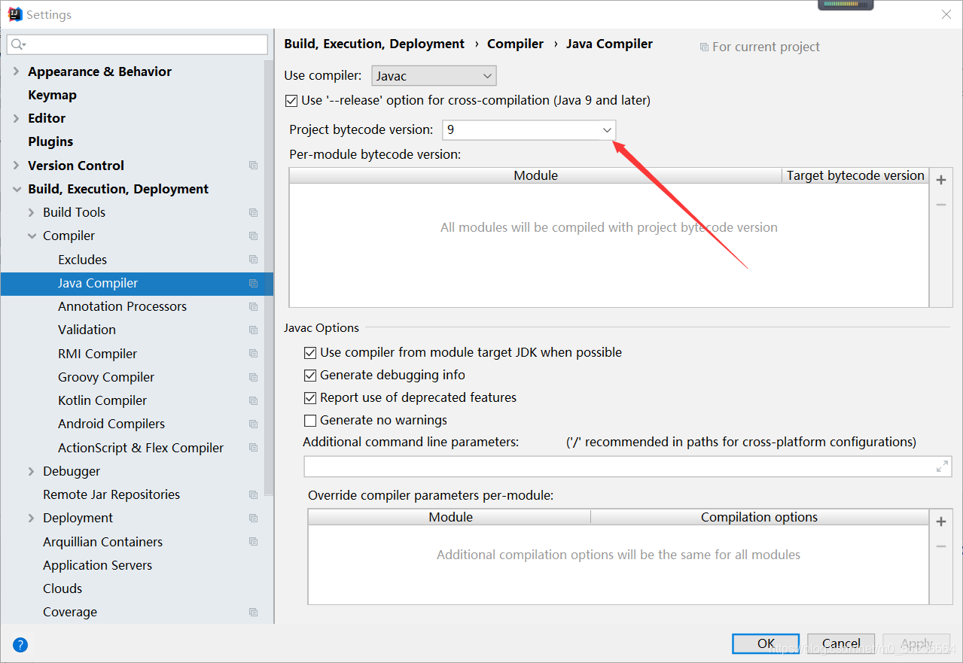
Task: Click project-level icon beside Remote Jar Repositories
Action: [253, 494]
